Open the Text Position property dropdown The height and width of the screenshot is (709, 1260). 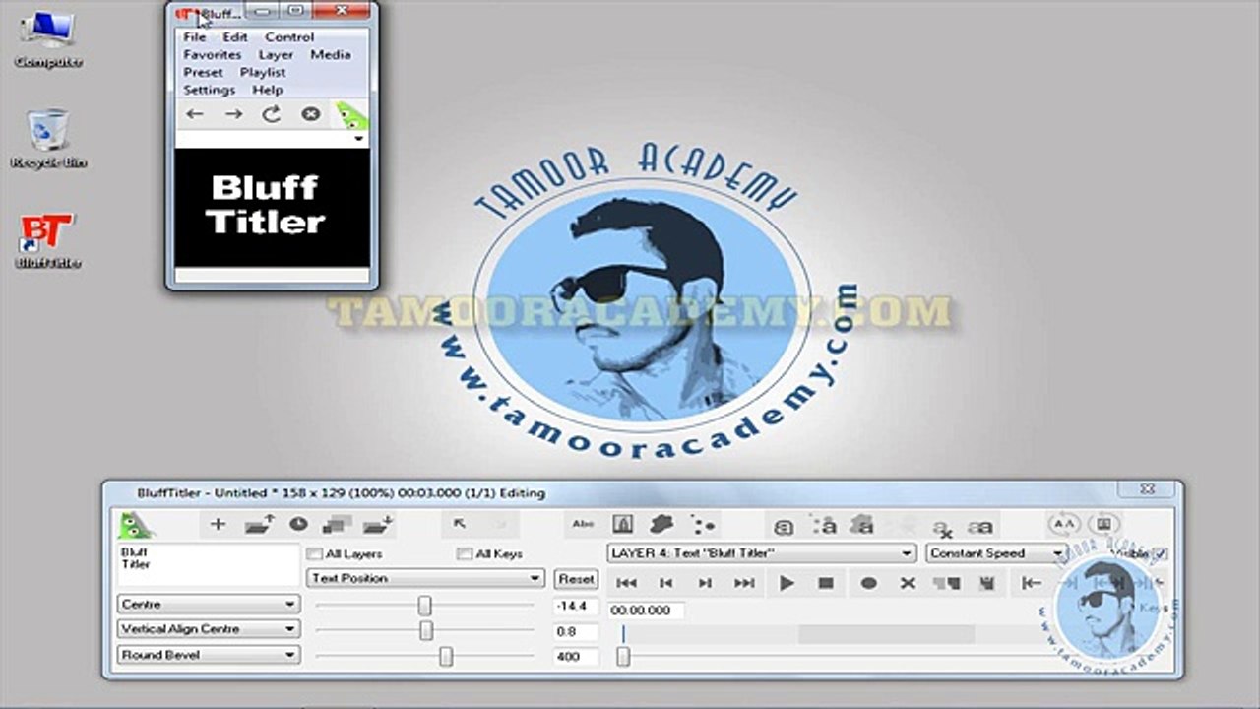point(426,578)
